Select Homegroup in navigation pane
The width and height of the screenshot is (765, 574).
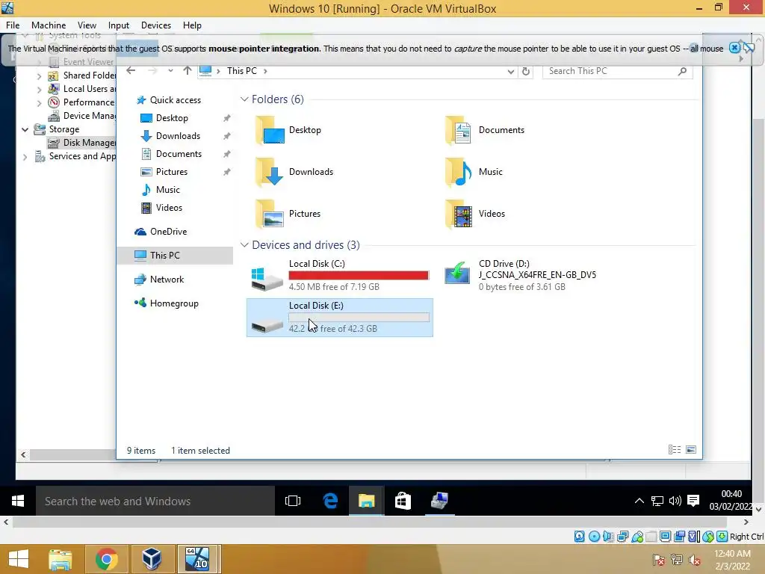tap(174, 303)
